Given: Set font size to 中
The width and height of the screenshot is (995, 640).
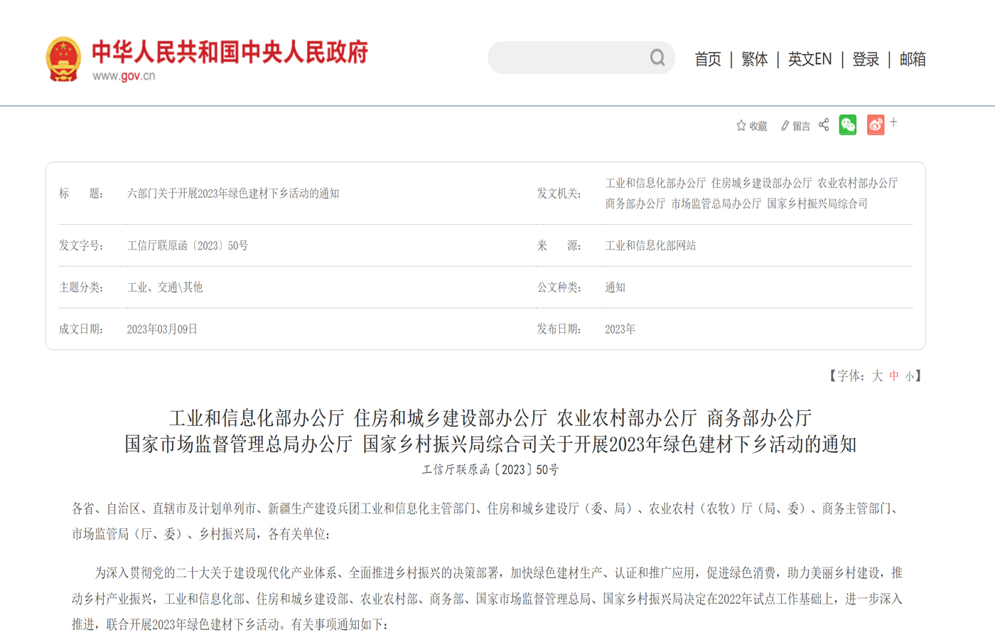Looking at the screenshot, I should (894, 376).
